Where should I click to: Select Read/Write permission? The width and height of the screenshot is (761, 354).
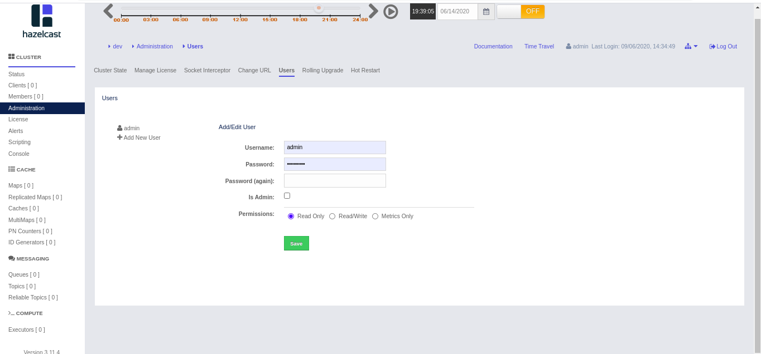[333, 217]
